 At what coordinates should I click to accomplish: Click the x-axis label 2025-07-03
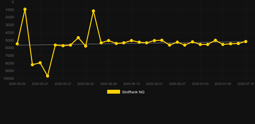click(x=200, y=84)
